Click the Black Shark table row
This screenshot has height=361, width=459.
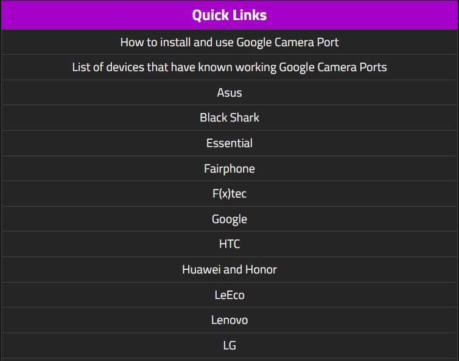[x=229, y=118]
